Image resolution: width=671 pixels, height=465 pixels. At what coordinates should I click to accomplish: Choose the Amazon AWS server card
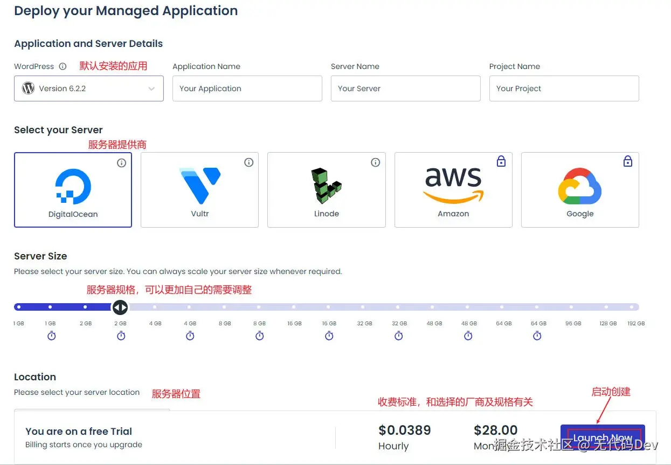click(x=453, y=190)
